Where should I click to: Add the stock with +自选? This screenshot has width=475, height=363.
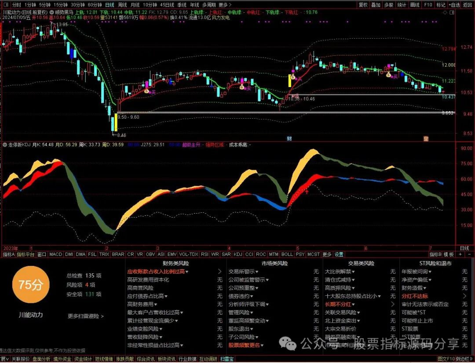tap(454, 5)
